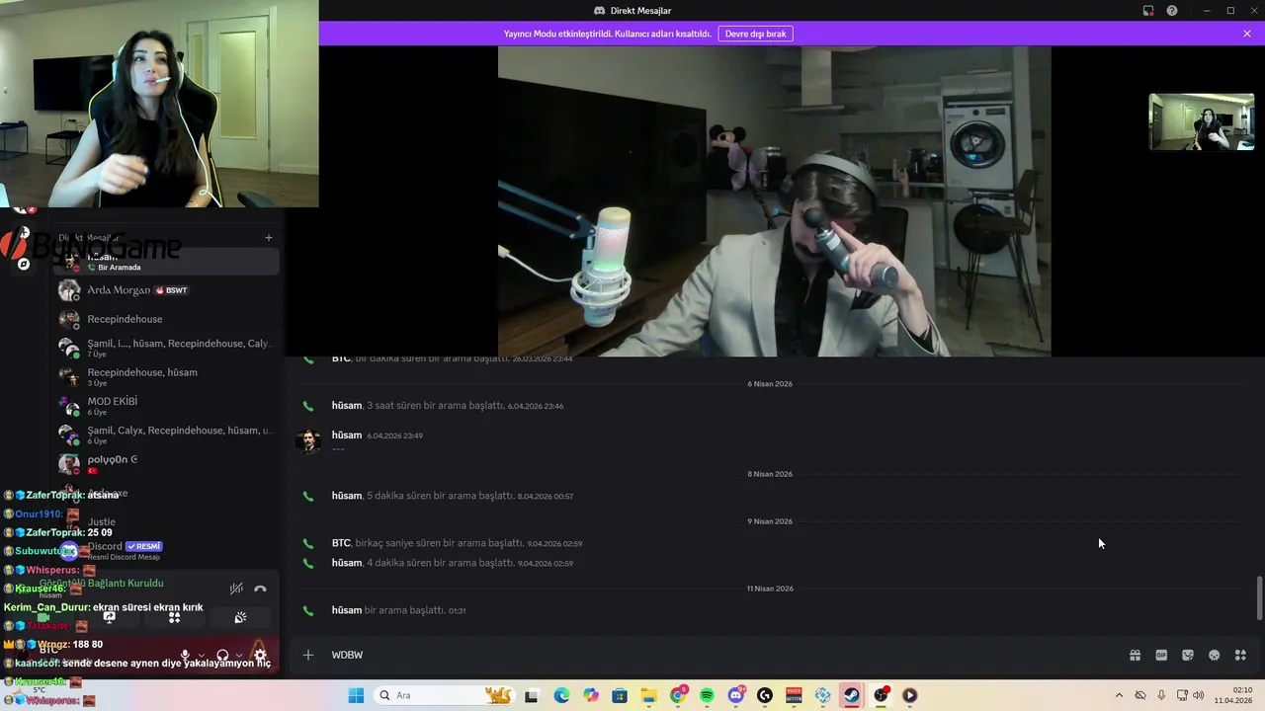
Task: Open the emoji picker
Action: [x=1215, y=655]
